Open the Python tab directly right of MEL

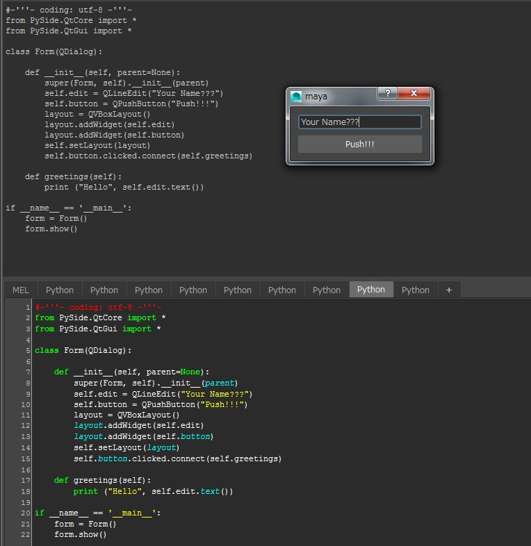pyautogui.click(x=60, y=290)
